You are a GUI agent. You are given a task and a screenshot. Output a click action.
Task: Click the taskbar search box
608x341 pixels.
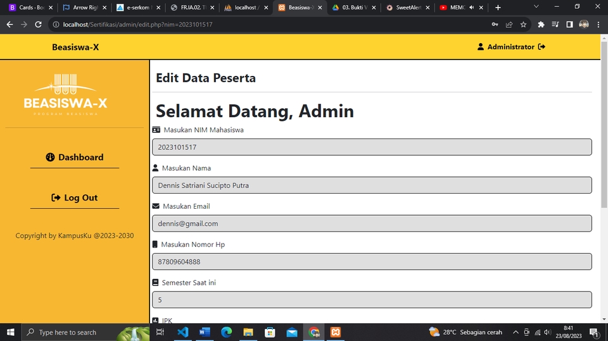coord(85,332)
